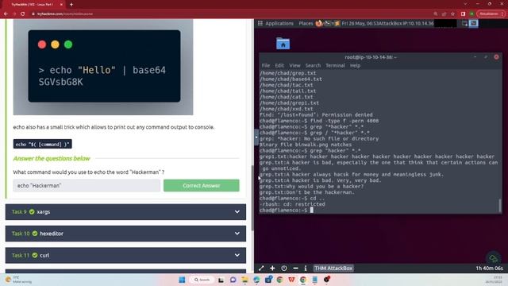508x286 pixels.
Task: Click the Correct Answer button
Action: [x=201, y=185]
